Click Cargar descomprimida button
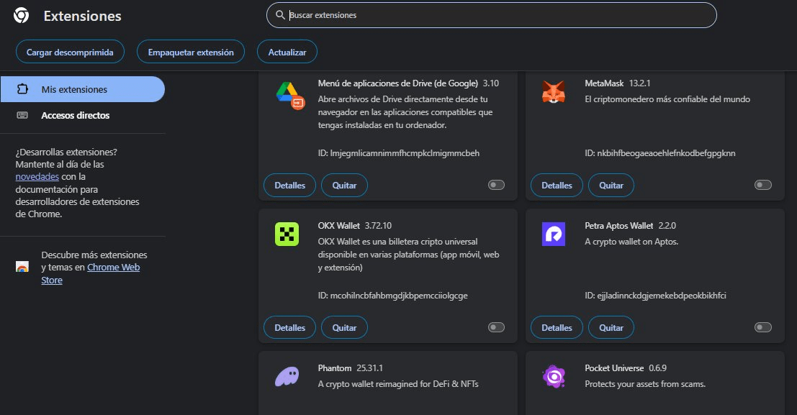 [70, 52]
